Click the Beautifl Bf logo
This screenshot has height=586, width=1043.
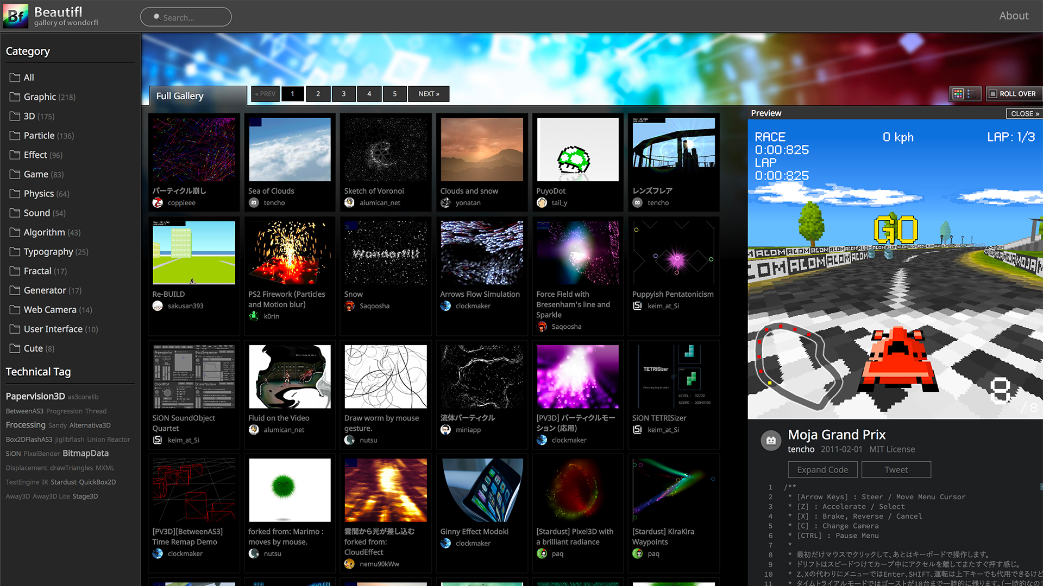coord(16,16)
